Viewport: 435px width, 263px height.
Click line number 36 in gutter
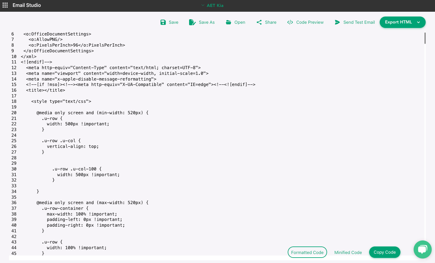[14, 203]
